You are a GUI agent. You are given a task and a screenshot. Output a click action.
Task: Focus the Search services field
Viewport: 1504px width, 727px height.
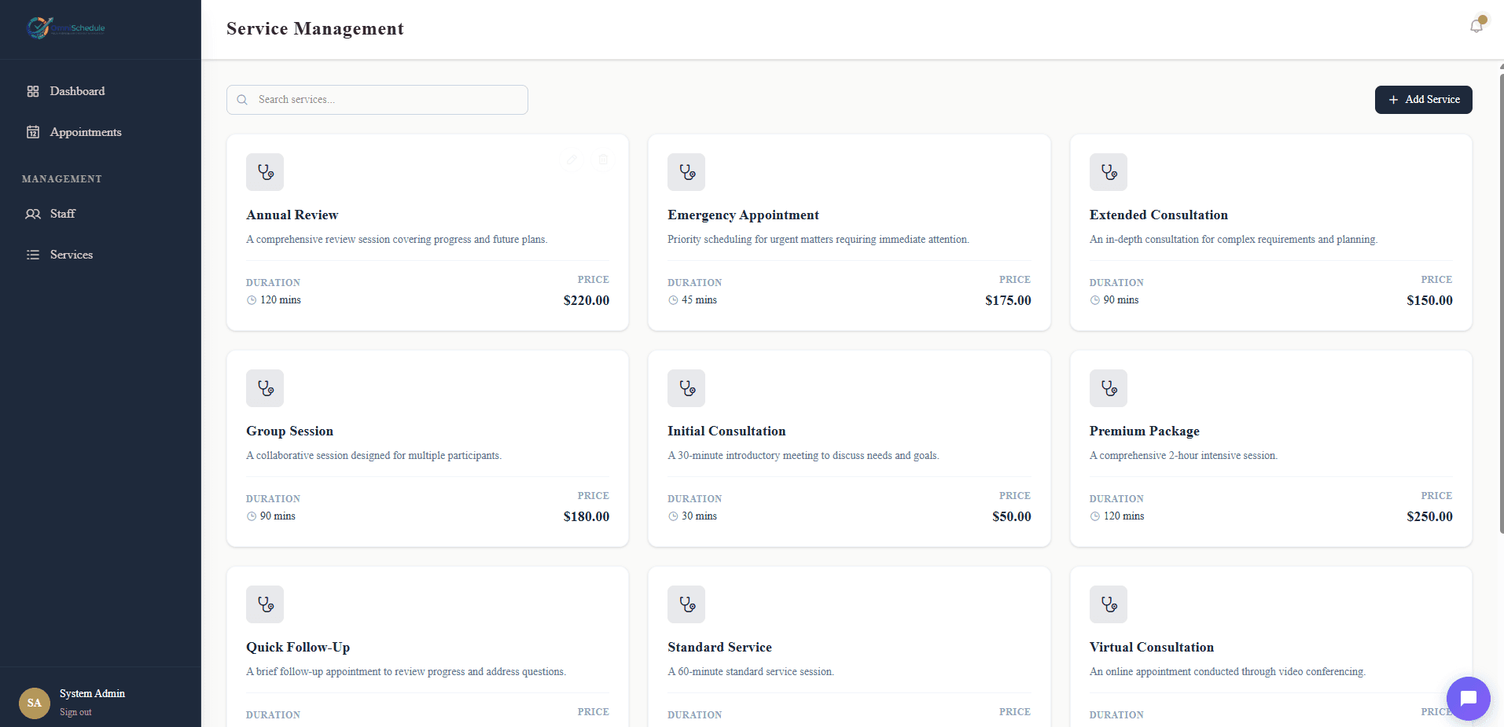pyautogui.click(x=377, y=100)
